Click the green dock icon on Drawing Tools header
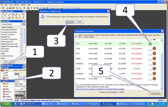Screen dimensions: 168x107 [23, 11]
